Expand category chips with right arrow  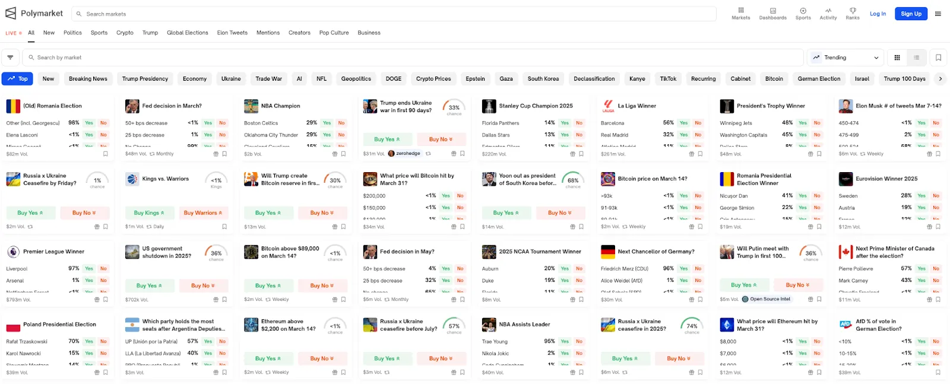tap(940, 78)
